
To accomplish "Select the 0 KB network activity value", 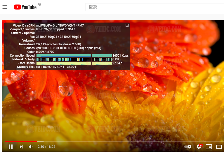I will click(x=116, y=59).
